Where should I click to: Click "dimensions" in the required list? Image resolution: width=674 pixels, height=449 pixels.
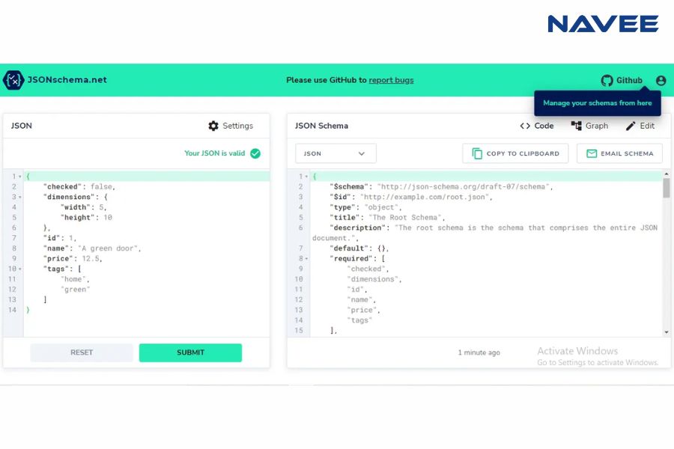point(374,280)
